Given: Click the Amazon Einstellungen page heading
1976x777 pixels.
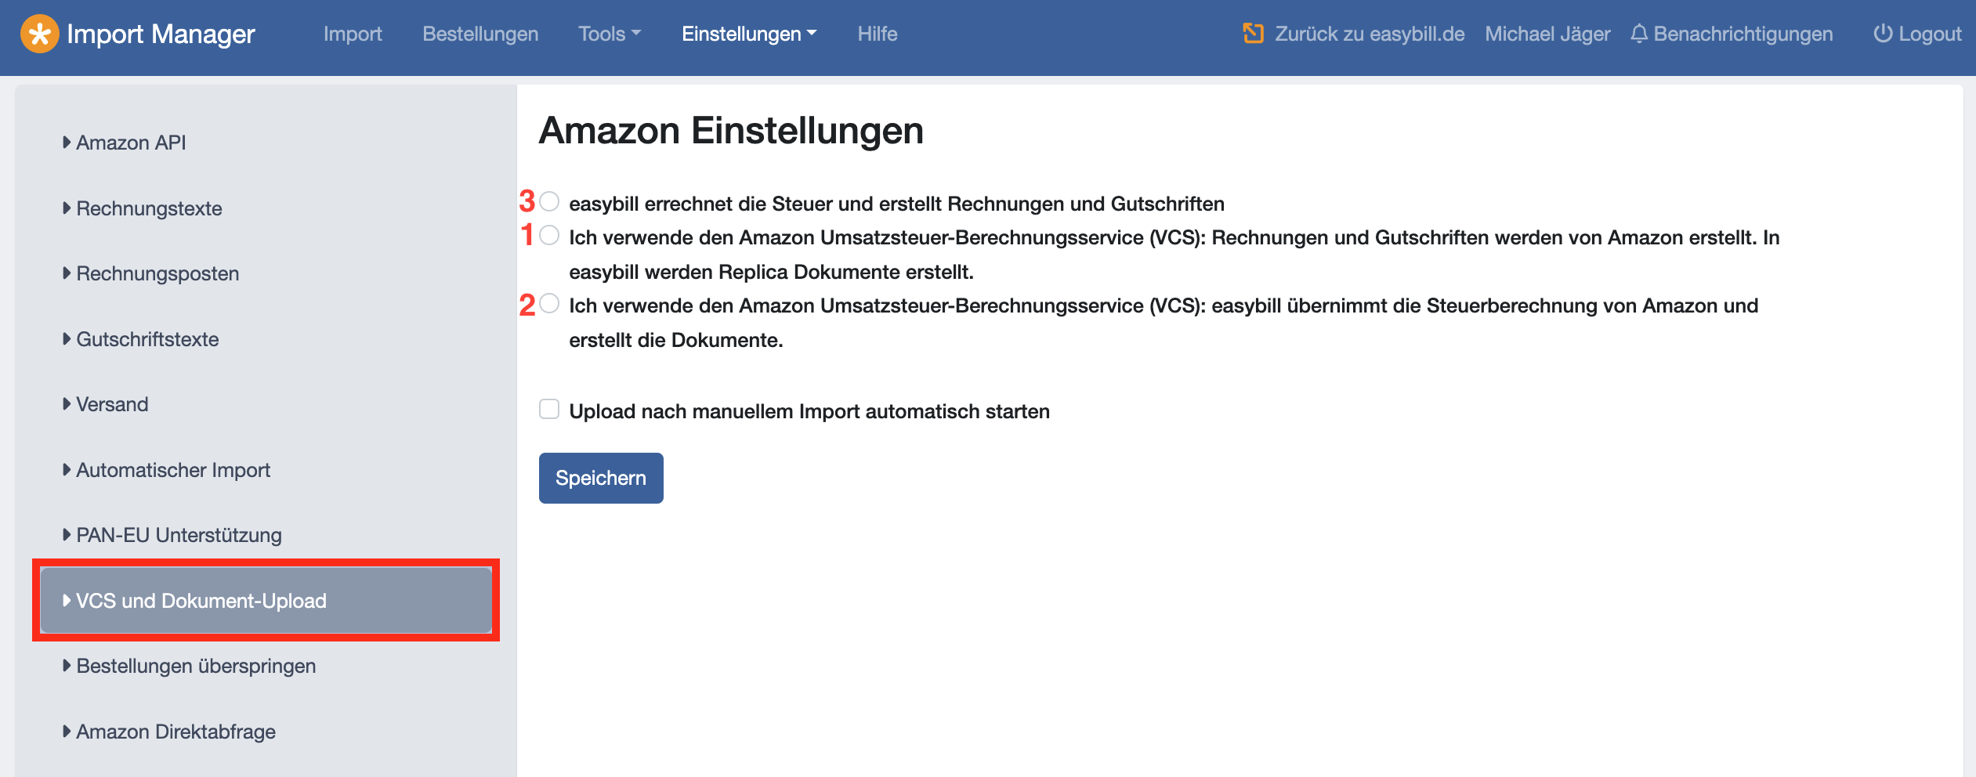Looking at the screenshot, I should (731, 130).
